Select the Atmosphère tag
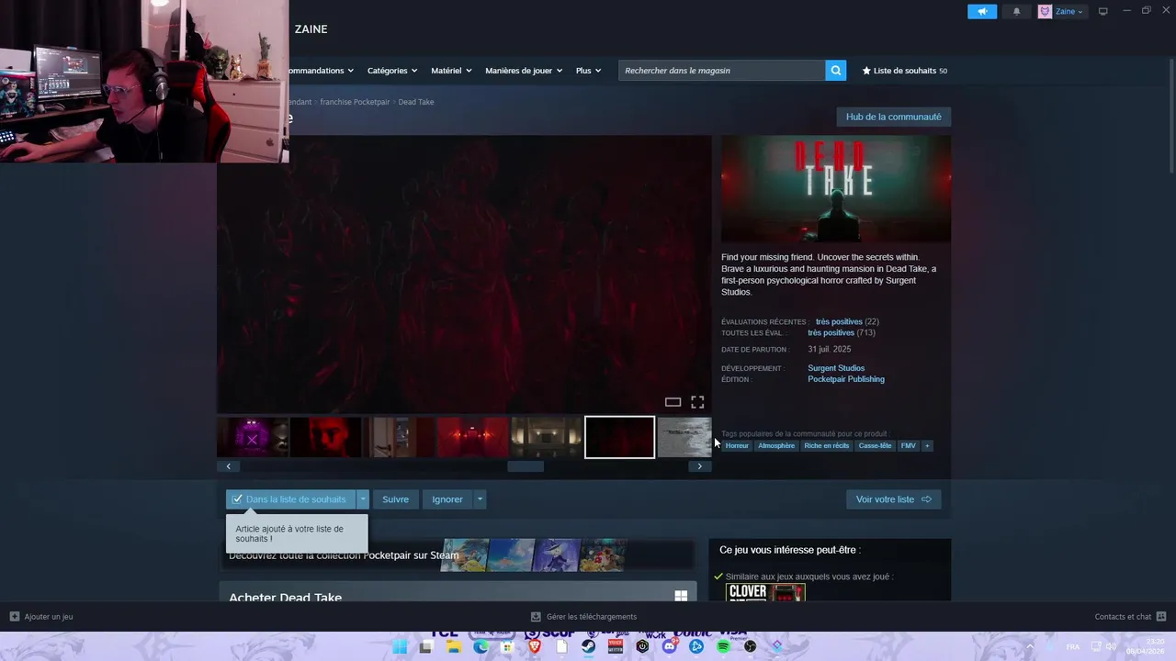Viewport: 1176px width, 661px height. coord(776,446)
